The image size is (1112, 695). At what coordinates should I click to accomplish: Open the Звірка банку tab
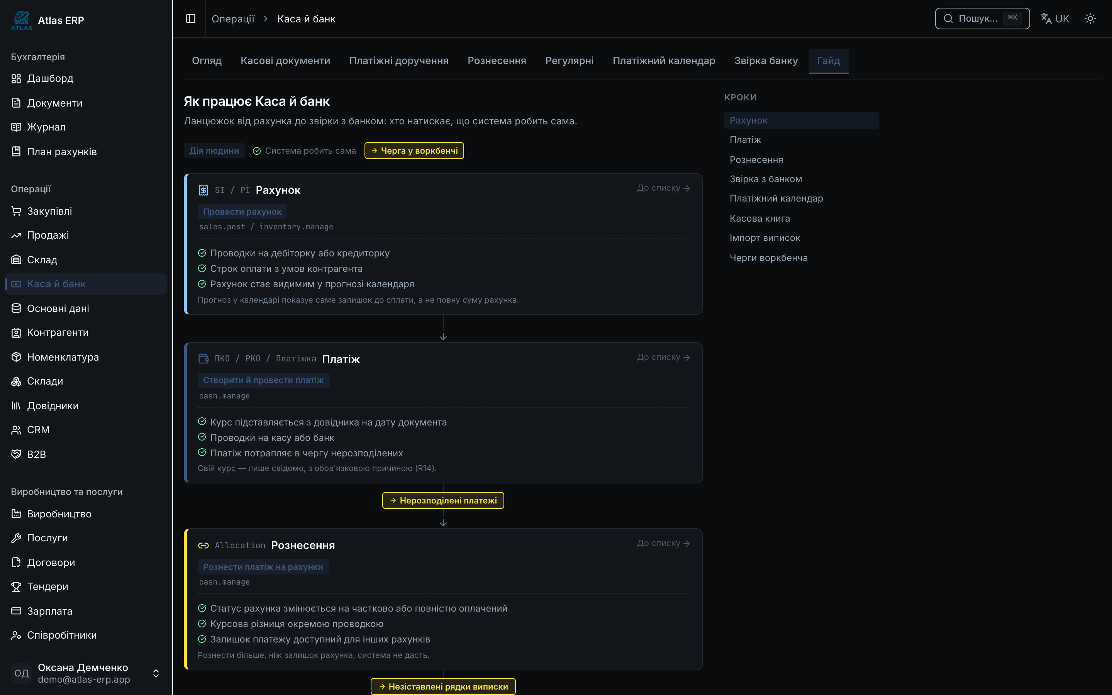[x=766, y=61]
